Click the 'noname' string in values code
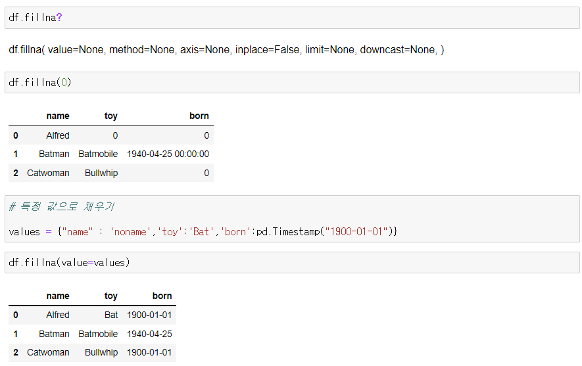582x366 pixels. tap(130, 232)
